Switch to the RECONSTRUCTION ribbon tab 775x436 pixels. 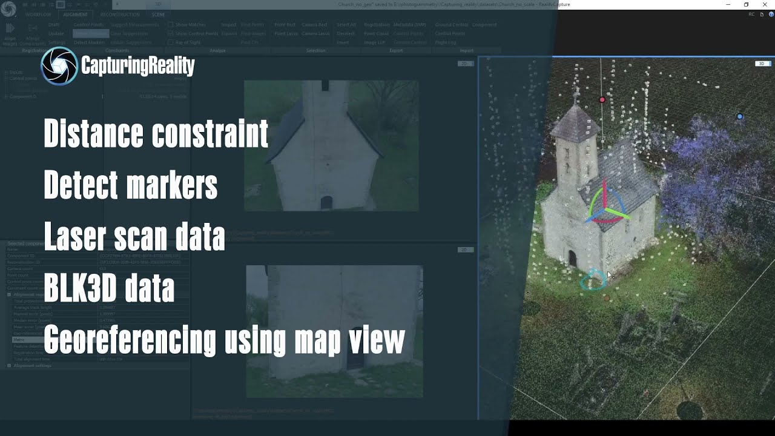click(x=120, y=15)
